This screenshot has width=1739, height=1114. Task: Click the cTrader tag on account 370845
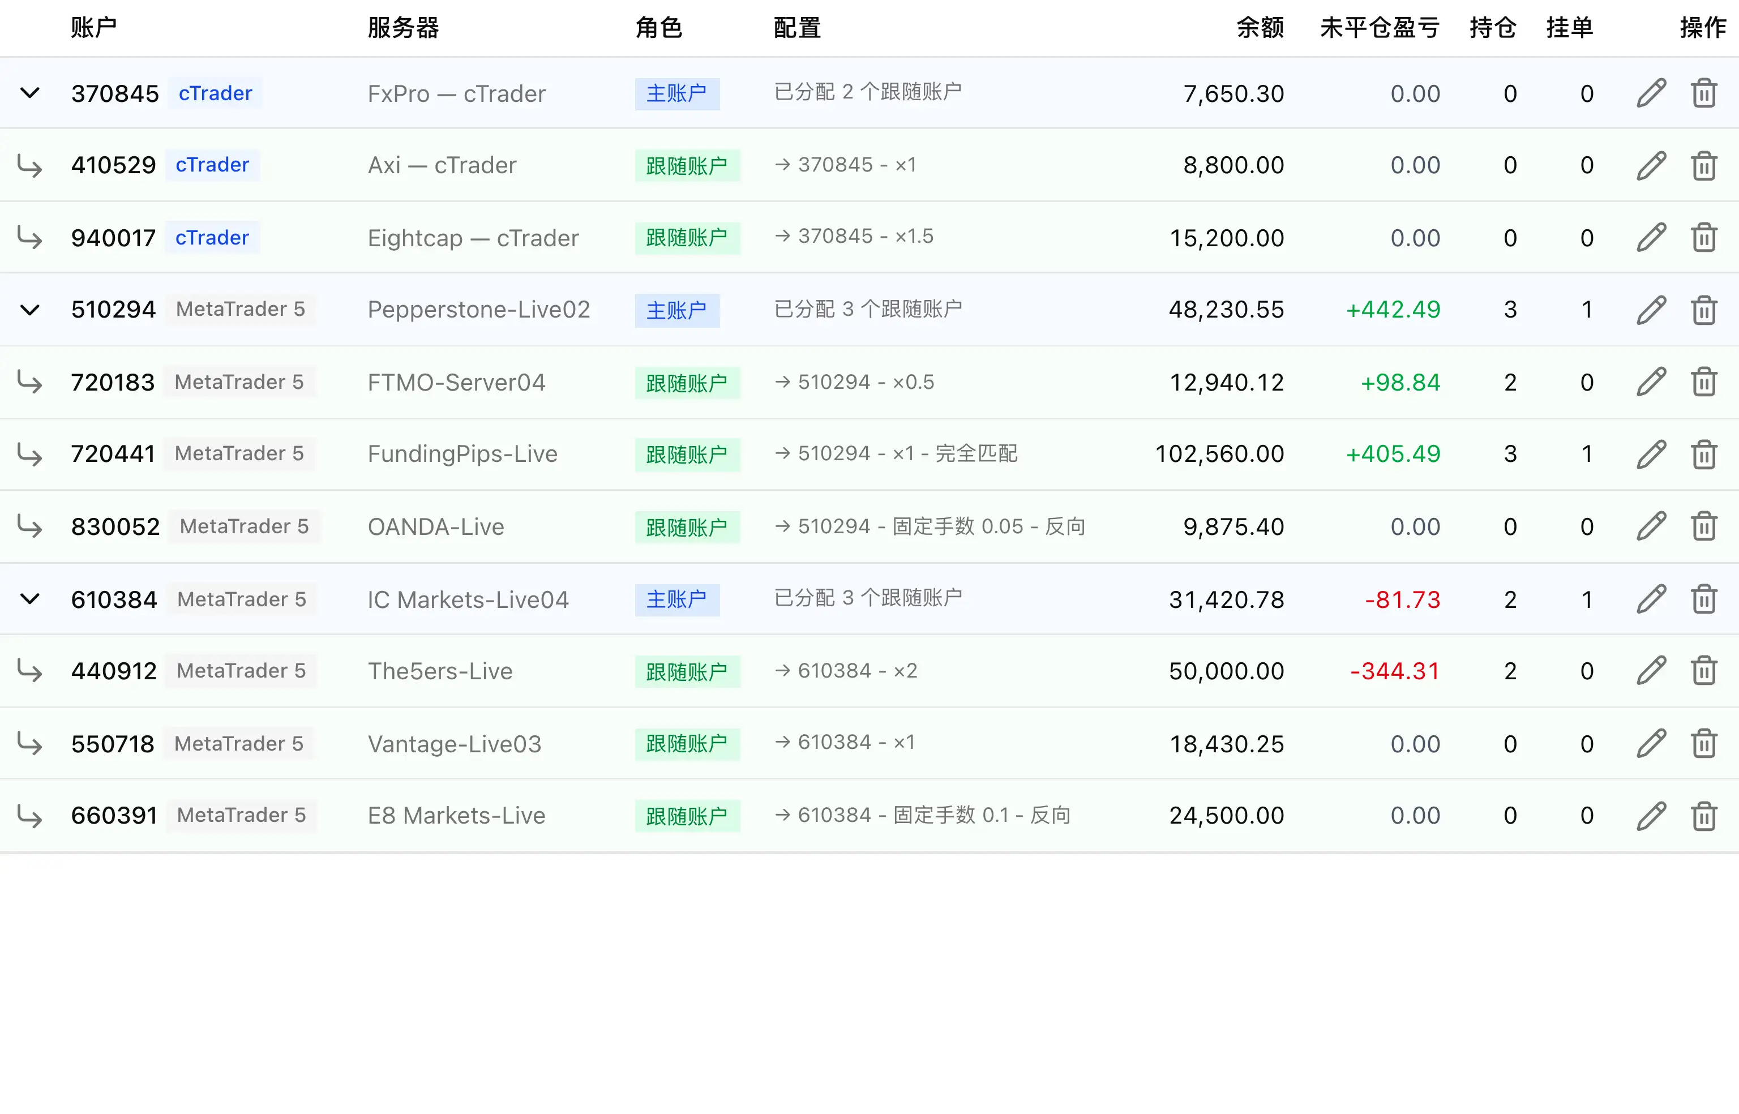216,93
